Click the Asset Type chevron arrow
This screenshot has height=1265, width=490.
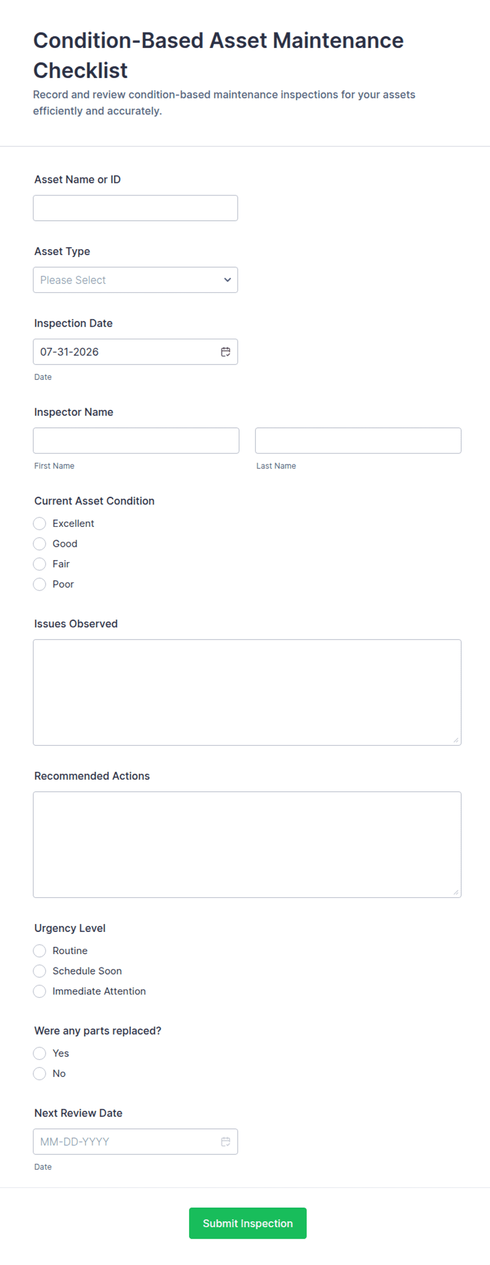pos(228,280)
